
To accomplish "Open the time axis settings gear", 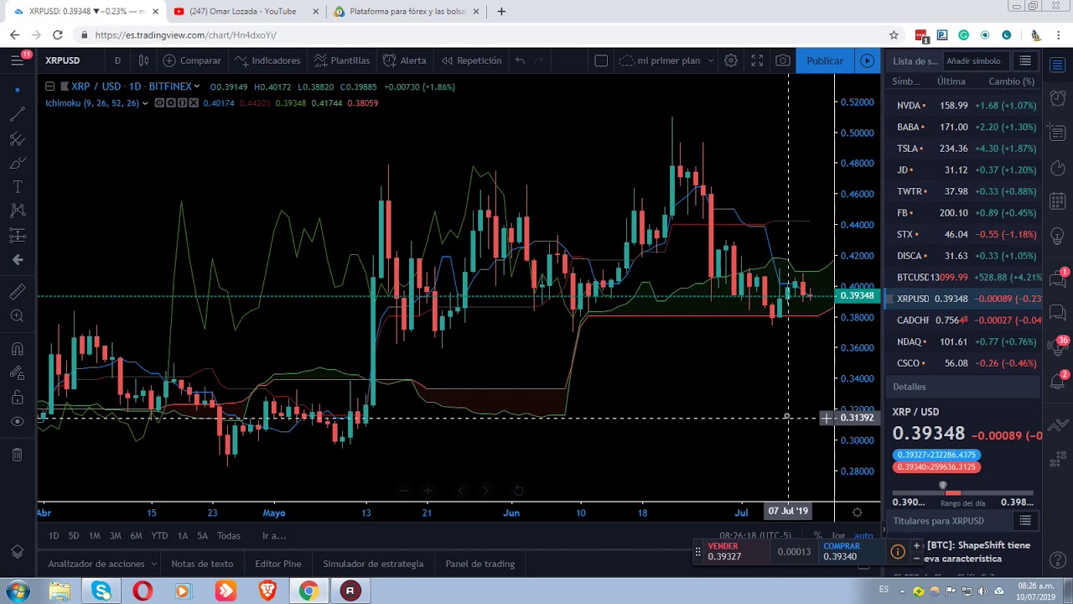I will pyautogui.click(x=857, y=512).
